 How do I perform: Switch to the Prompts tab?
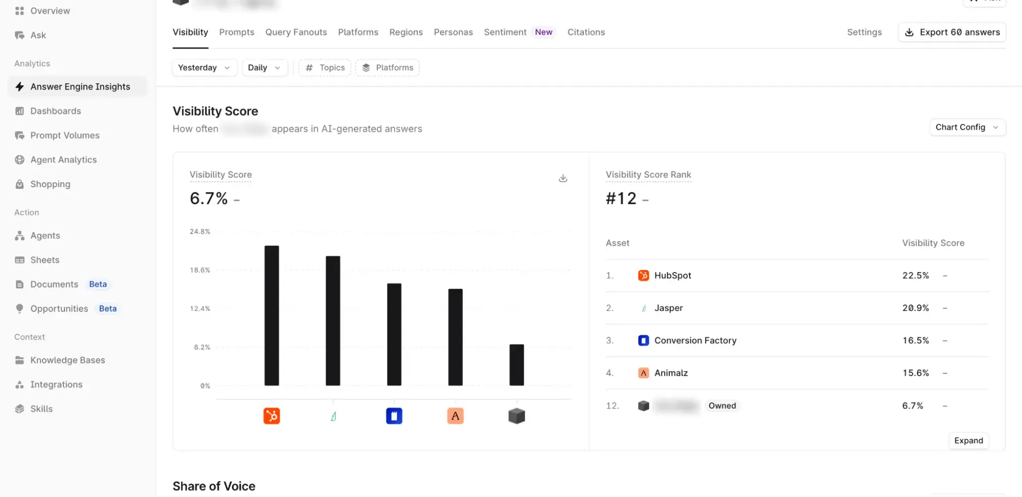[237, 32]
